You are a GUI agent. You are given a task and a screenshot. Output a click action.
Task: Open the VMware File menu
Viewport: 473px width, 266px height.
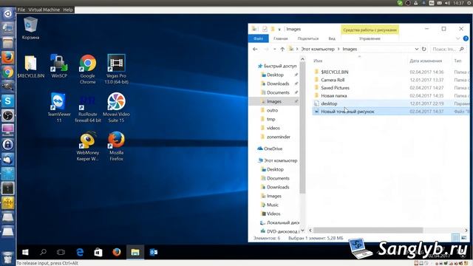coord(21,10)
